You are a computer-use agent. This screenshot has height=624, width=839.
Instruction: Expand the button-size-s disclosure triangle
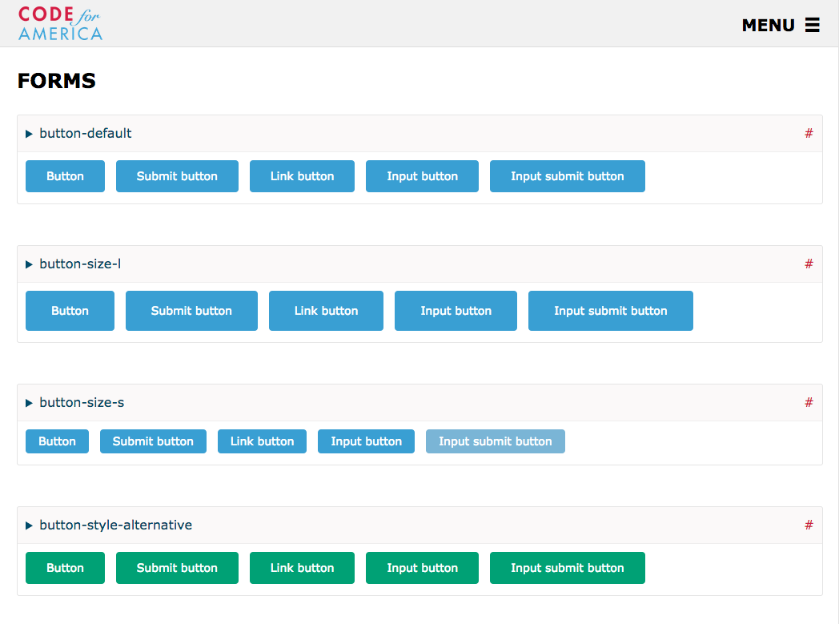tap(29, 403)
